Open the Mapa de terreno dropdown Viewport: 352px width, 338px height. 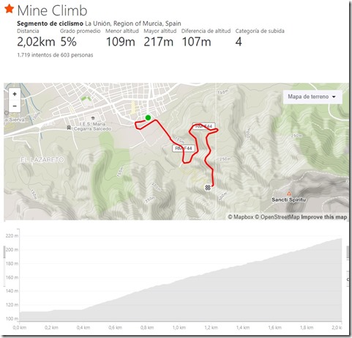click(x=312, y=97)
